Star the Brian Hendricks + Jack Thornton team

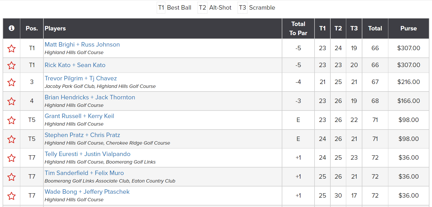[11, 101]
